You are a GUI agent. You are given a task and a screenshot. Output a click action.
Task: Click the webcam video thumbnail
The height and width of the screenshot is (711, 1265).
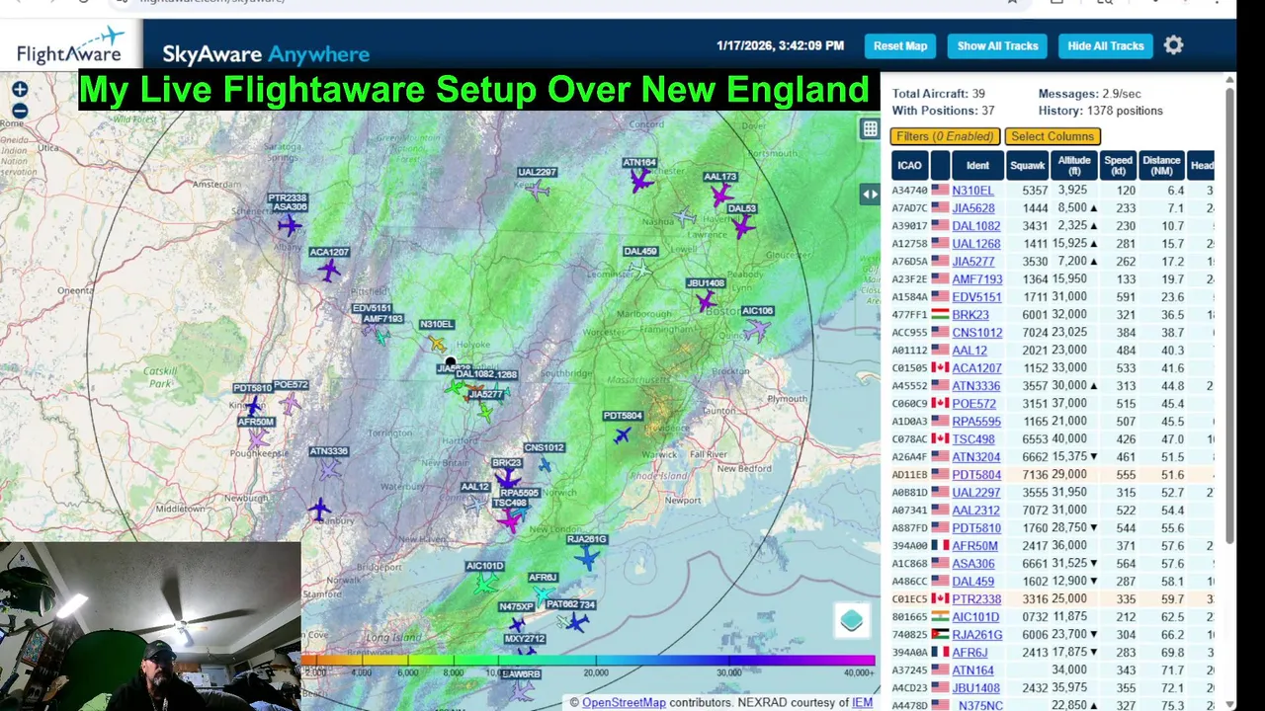150,626
